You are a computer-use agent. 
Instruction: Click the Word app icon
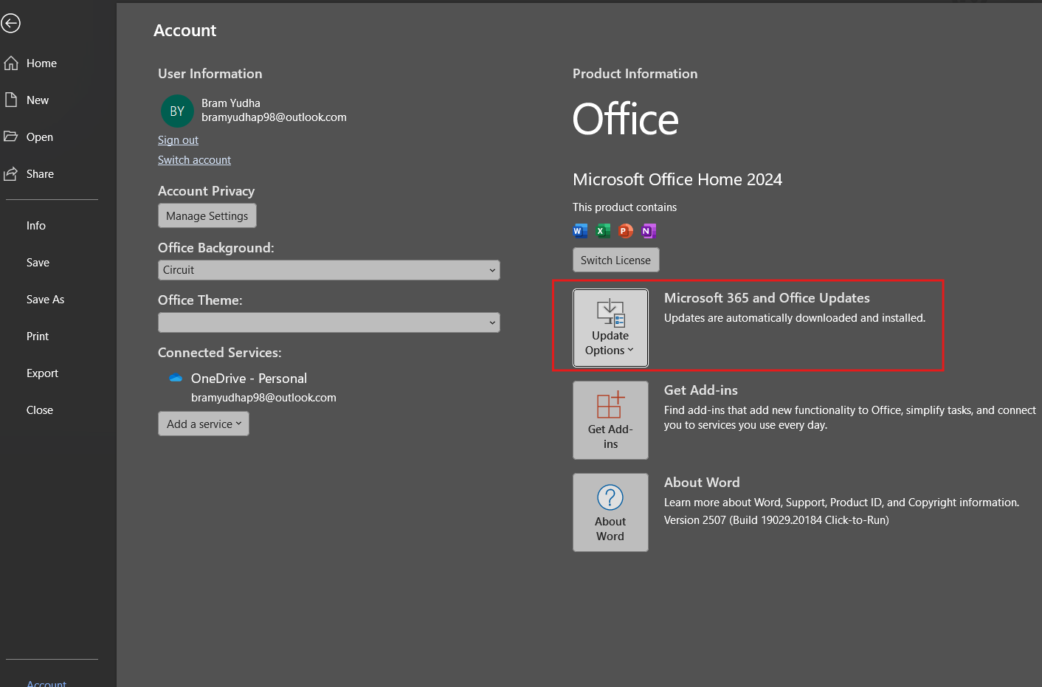pos(580,231)
